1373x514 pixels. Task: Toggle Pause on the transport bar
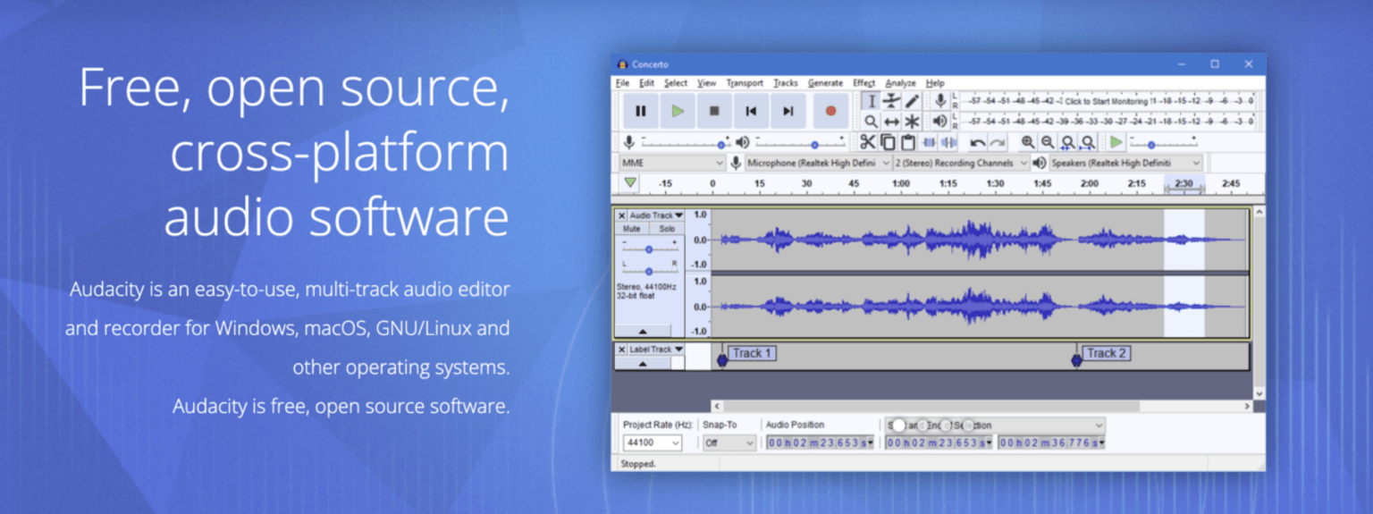(640, 111)
